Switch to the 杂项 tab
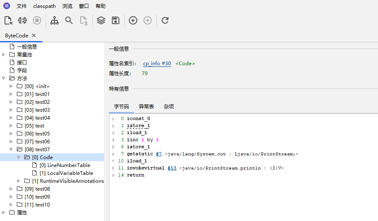The height and width of the screenshot is (221, 378). (x=169, y=106)
